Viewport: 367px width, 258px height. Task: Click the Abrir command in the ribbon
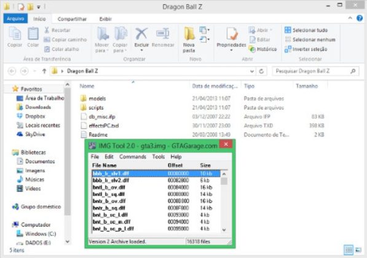(x=260, y=30)
